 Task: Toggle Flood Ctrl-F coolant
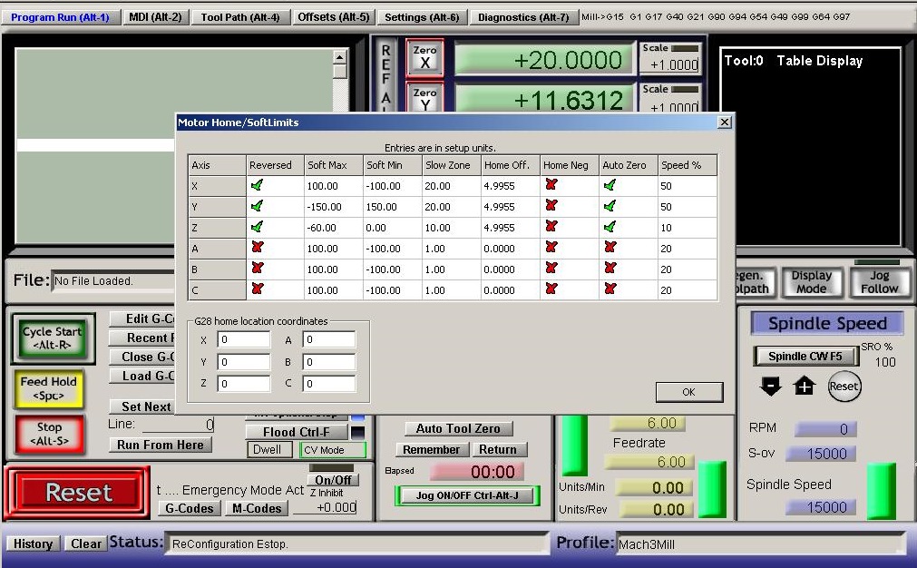point(296,432)
